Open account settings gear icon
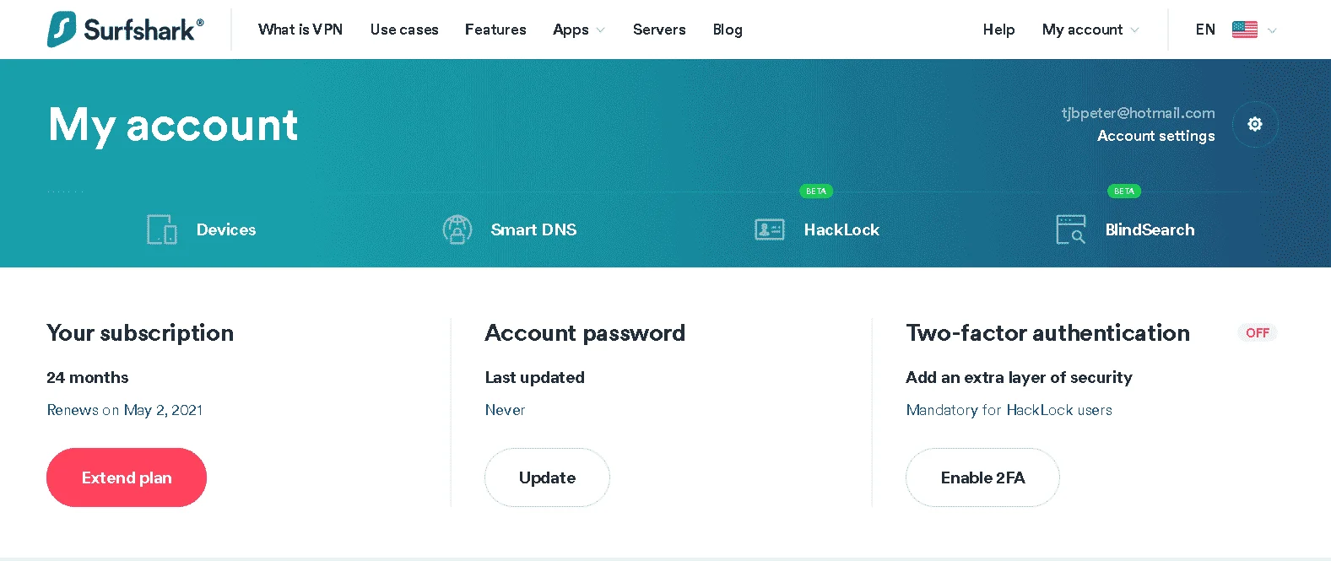The height and width of the screenshot is (561, 1331). pos(1255,124)
